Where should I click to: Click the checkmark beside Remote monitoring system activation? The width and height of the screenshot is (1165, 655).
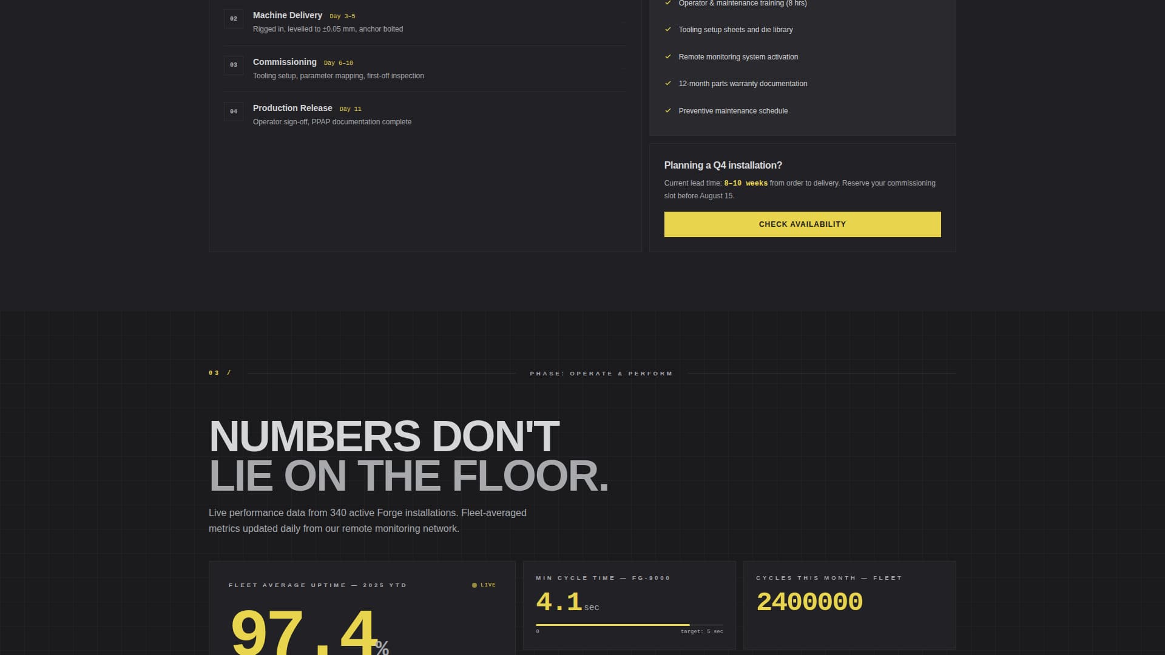668,56
